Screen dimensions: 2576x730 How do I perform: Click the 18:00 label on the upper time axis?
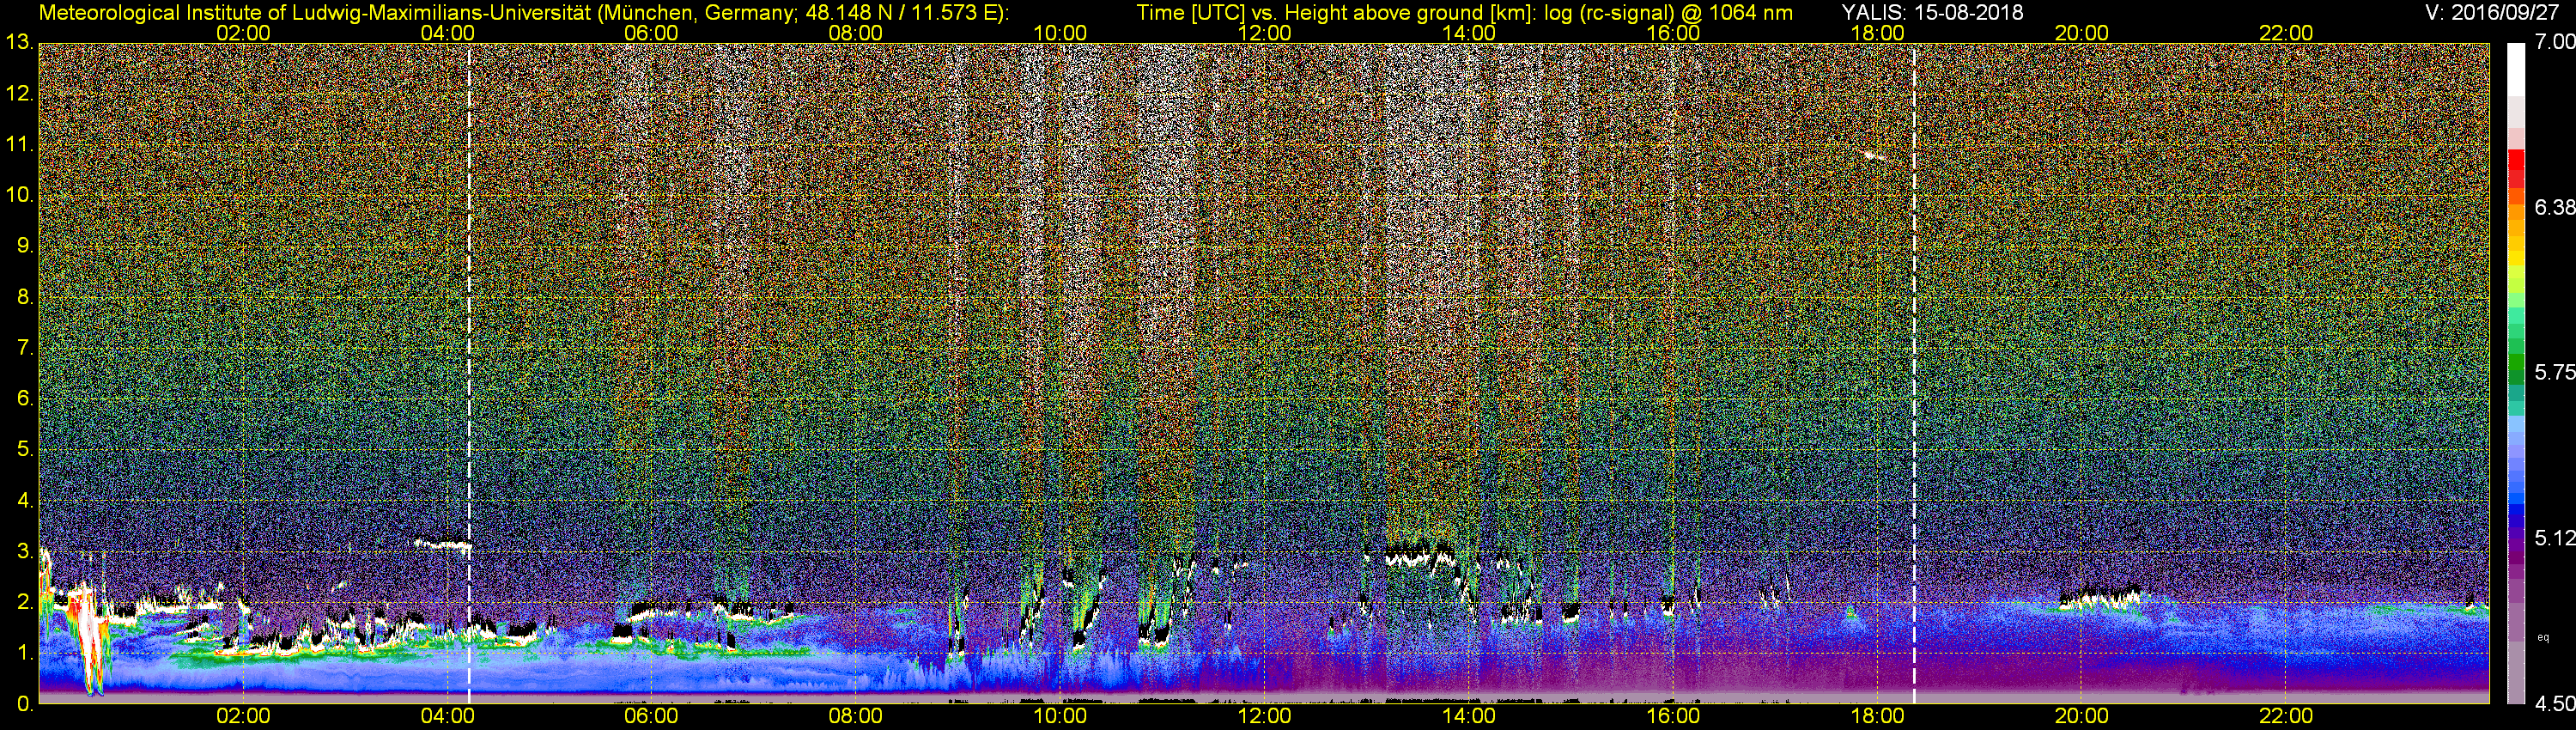pos(1877,33)
